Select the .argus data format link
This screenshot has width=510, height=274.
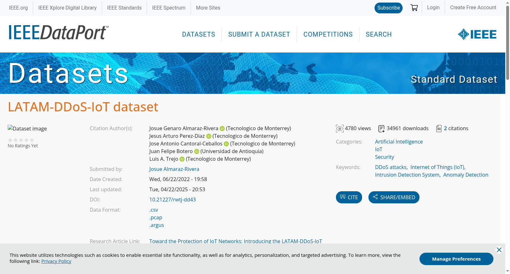point(157,225)
